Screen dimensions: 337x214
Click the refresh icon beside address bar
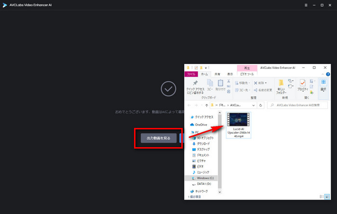pos(260,105)
